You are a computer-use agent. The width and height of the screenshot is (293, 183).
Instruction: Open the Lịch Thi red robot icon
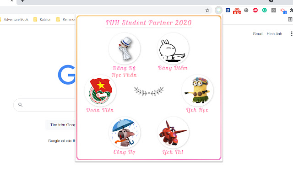click(x=173, y=133)
